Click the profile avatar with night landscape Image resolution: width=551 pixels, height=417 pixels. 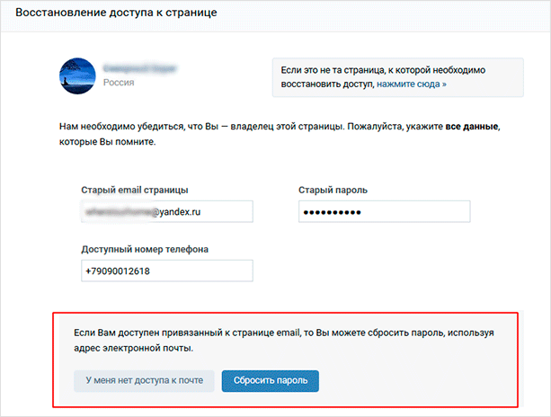(x=77, y=75)
